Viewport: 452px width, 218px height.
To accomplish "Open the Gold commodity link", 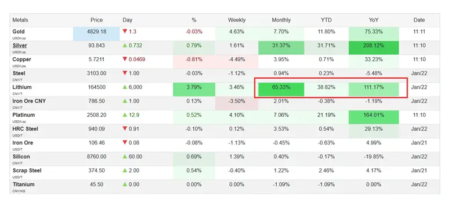I will click(x=19, y=32).
